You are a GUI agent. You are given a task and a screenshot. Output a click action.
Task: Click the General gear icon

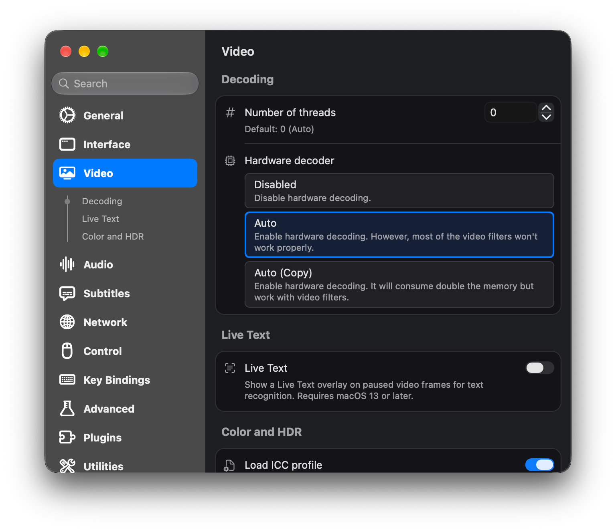67,115
